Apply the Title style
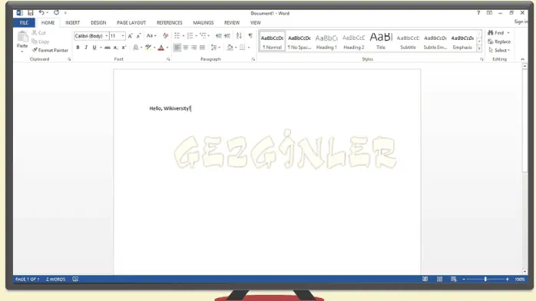 [381, 41]
